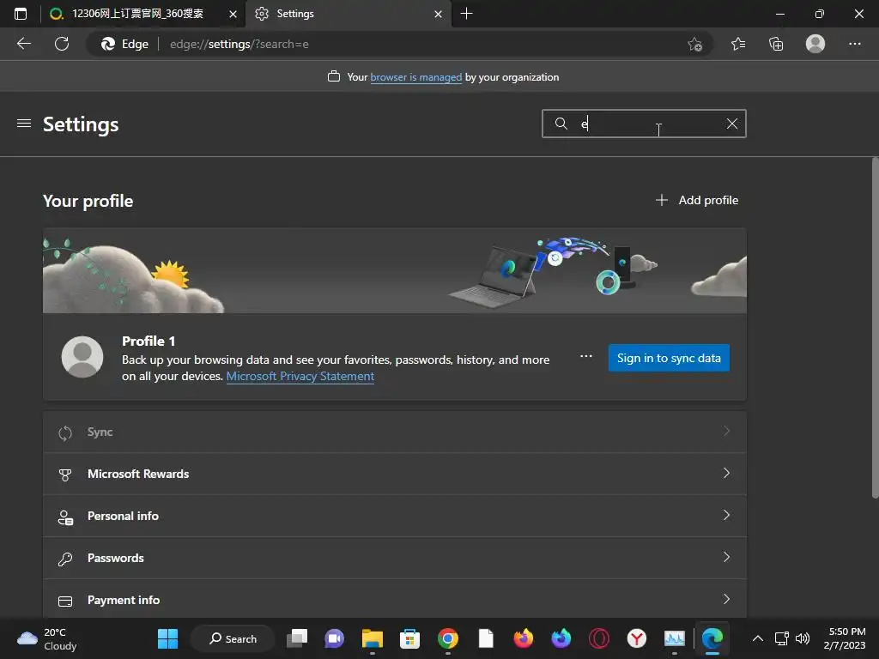This screenshot has height=659, width=879.
Task: Click the Add profile button
Action: (x=697, y=200)
